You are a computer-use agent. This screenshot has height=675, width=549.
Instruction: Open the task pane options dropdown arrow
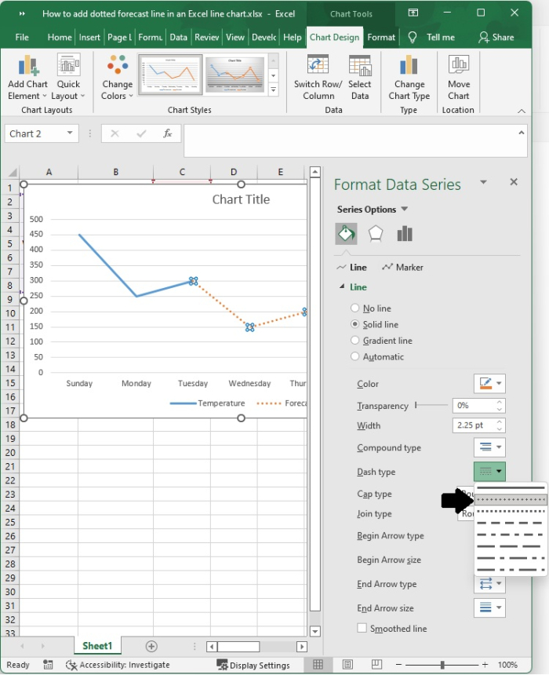tap(484, 182)
